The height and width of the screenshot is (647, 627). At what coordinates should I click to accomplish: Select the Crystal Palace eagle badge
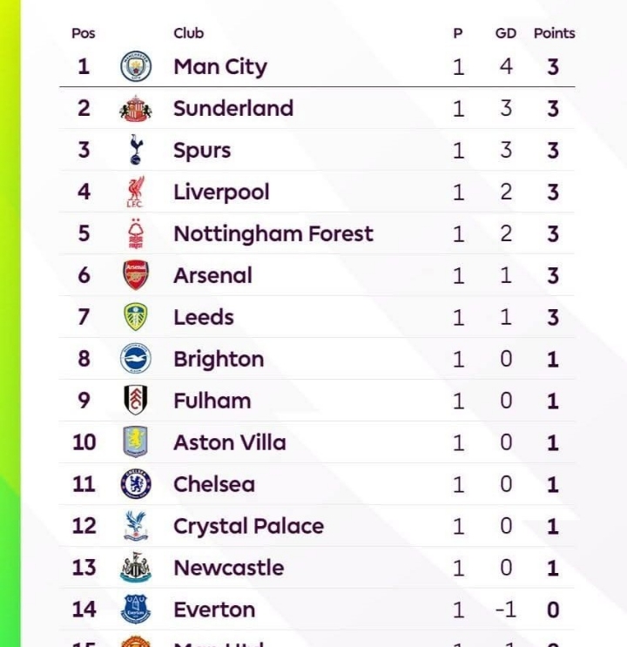136,526
